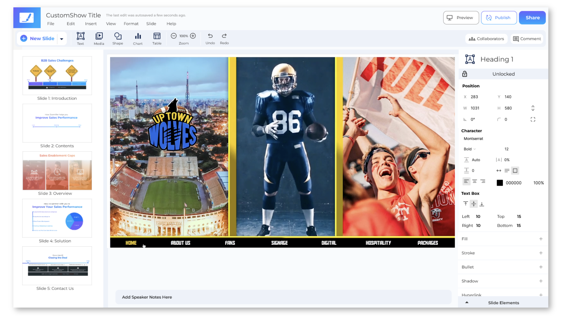Open the black text color swatch
Image resolution: width=565 pixels, height=316 pixels.
coord(500,182)
